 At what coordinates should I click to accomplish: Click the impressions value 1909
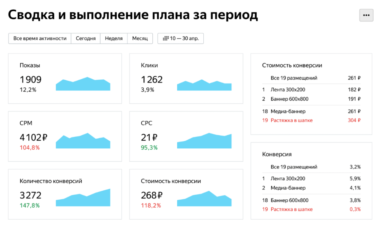click(x=30, y=80)
